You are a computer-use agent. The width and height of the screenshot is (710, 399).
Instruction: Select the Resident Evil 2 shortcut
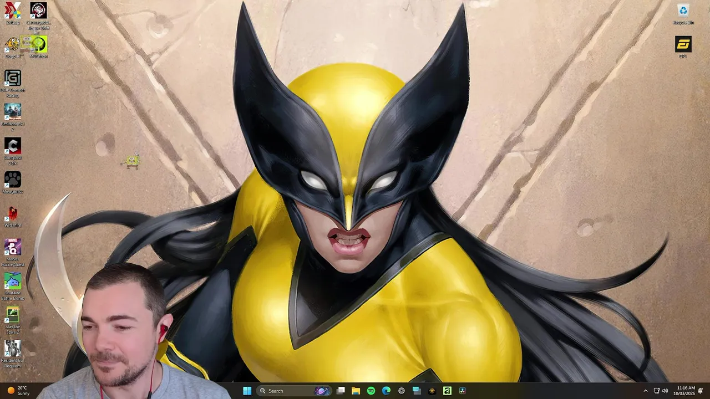tap(12, 117)
